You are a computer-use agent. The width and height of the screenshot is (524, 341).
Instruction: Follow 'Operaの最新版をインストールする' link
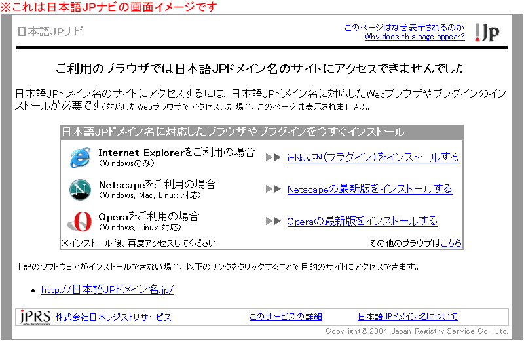(362, 221)
